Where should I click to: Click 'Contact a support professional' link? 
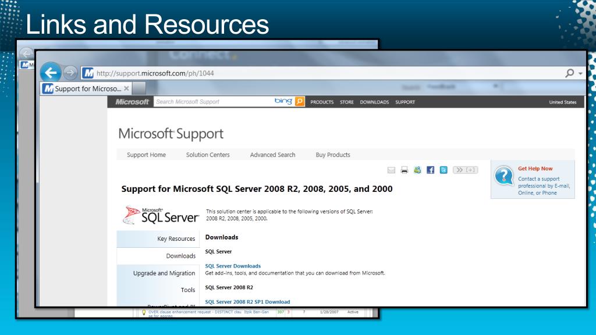click(x=544, y=186)
